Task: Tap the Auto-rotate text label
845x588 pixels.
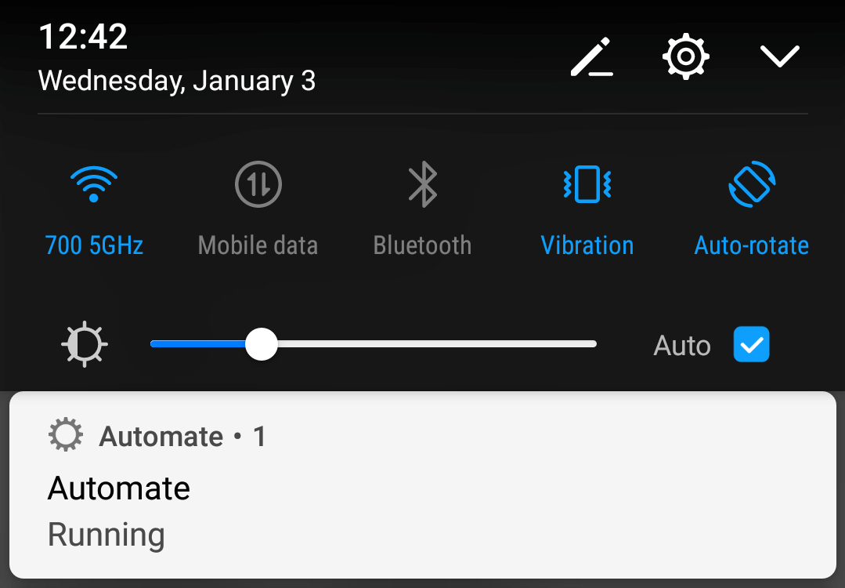Action: point(752,245)
